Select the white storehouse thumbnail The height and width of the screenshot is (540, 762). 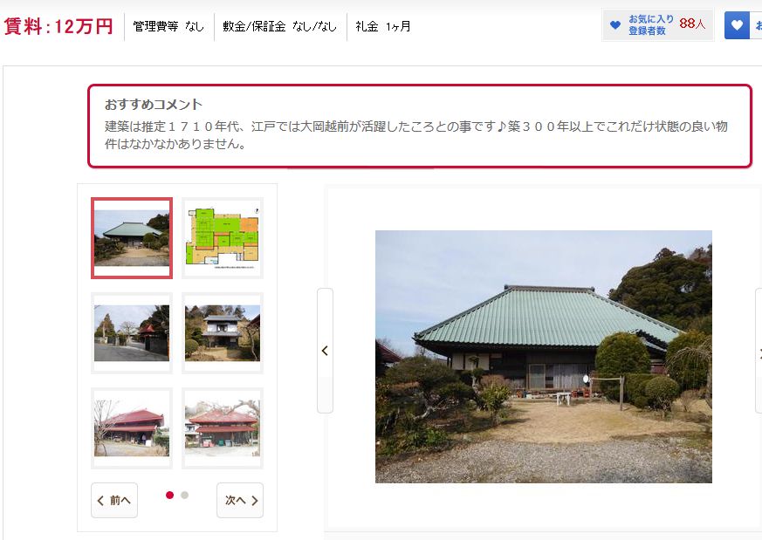223,333
